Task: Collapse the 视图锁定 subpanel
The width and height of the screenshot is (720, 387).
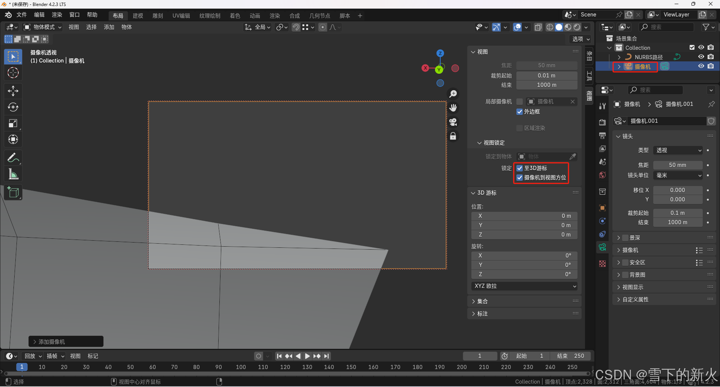Action: point(479,143)
